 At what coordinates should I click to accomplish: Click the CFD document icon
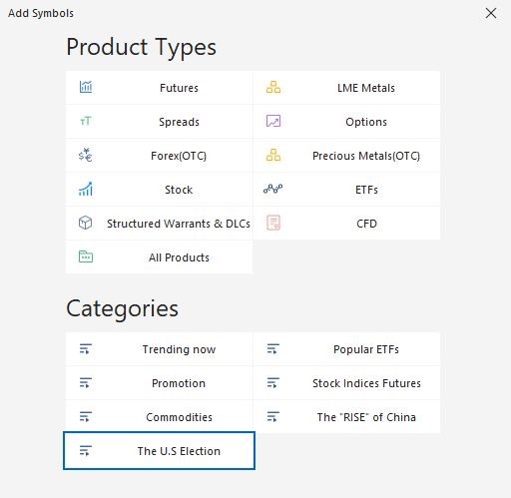273,223
